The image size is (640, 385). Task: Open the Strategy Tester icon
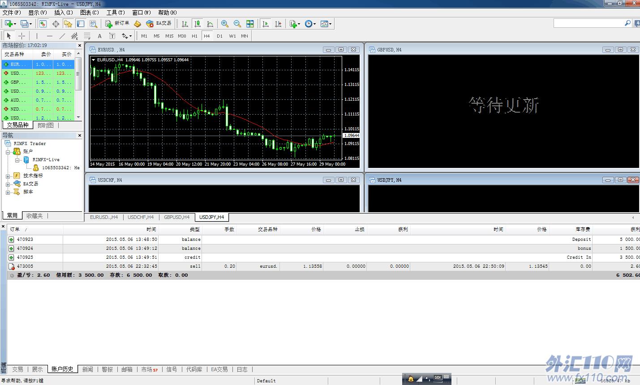[93, 24]
